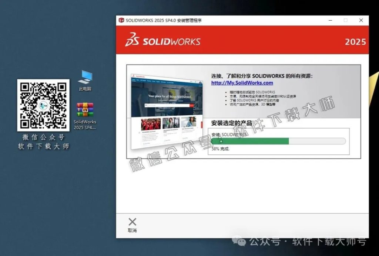Click the MySolidWorks webpage preview thumbnail
The image size is (379, 256).
[x=167, y=111]
